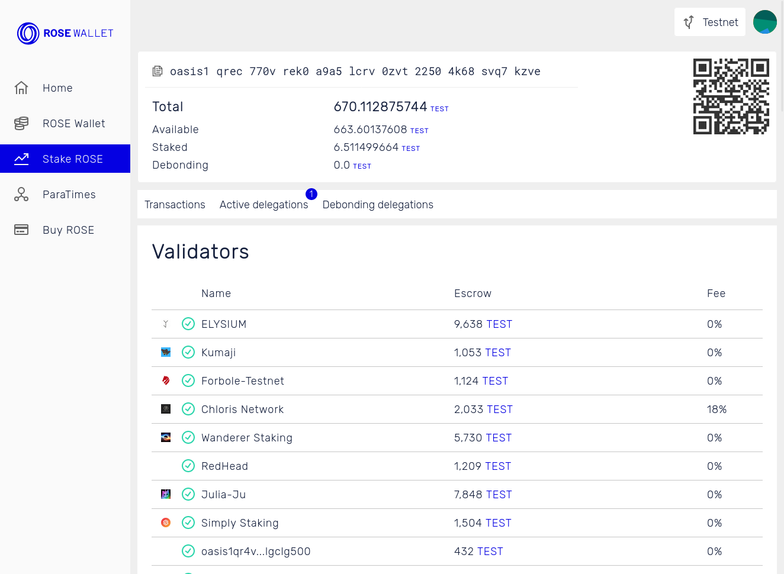784x574 pixels.
Task: Copy the wallet address via copy icon
Action: 158,72
